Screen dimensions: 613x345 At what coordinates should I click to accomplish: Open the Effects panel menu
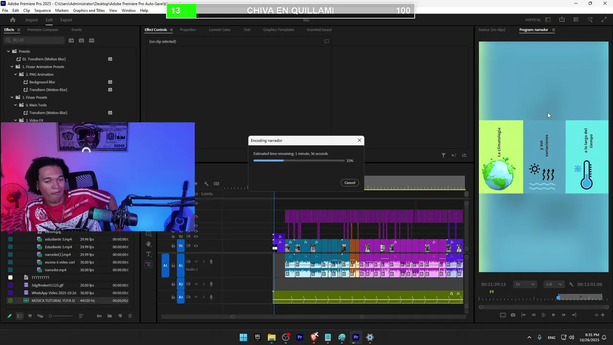(19, 30)
